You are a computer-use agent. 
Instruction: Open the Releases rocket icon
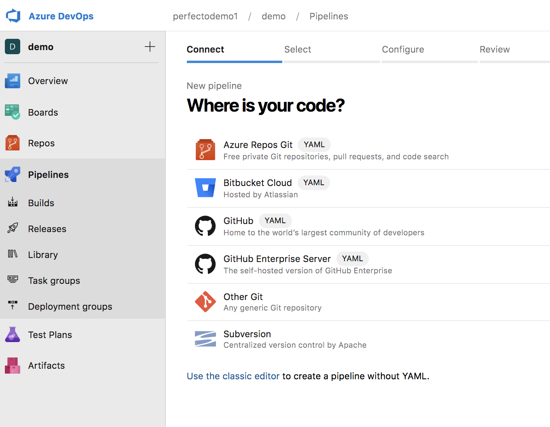tap(13, 228)
